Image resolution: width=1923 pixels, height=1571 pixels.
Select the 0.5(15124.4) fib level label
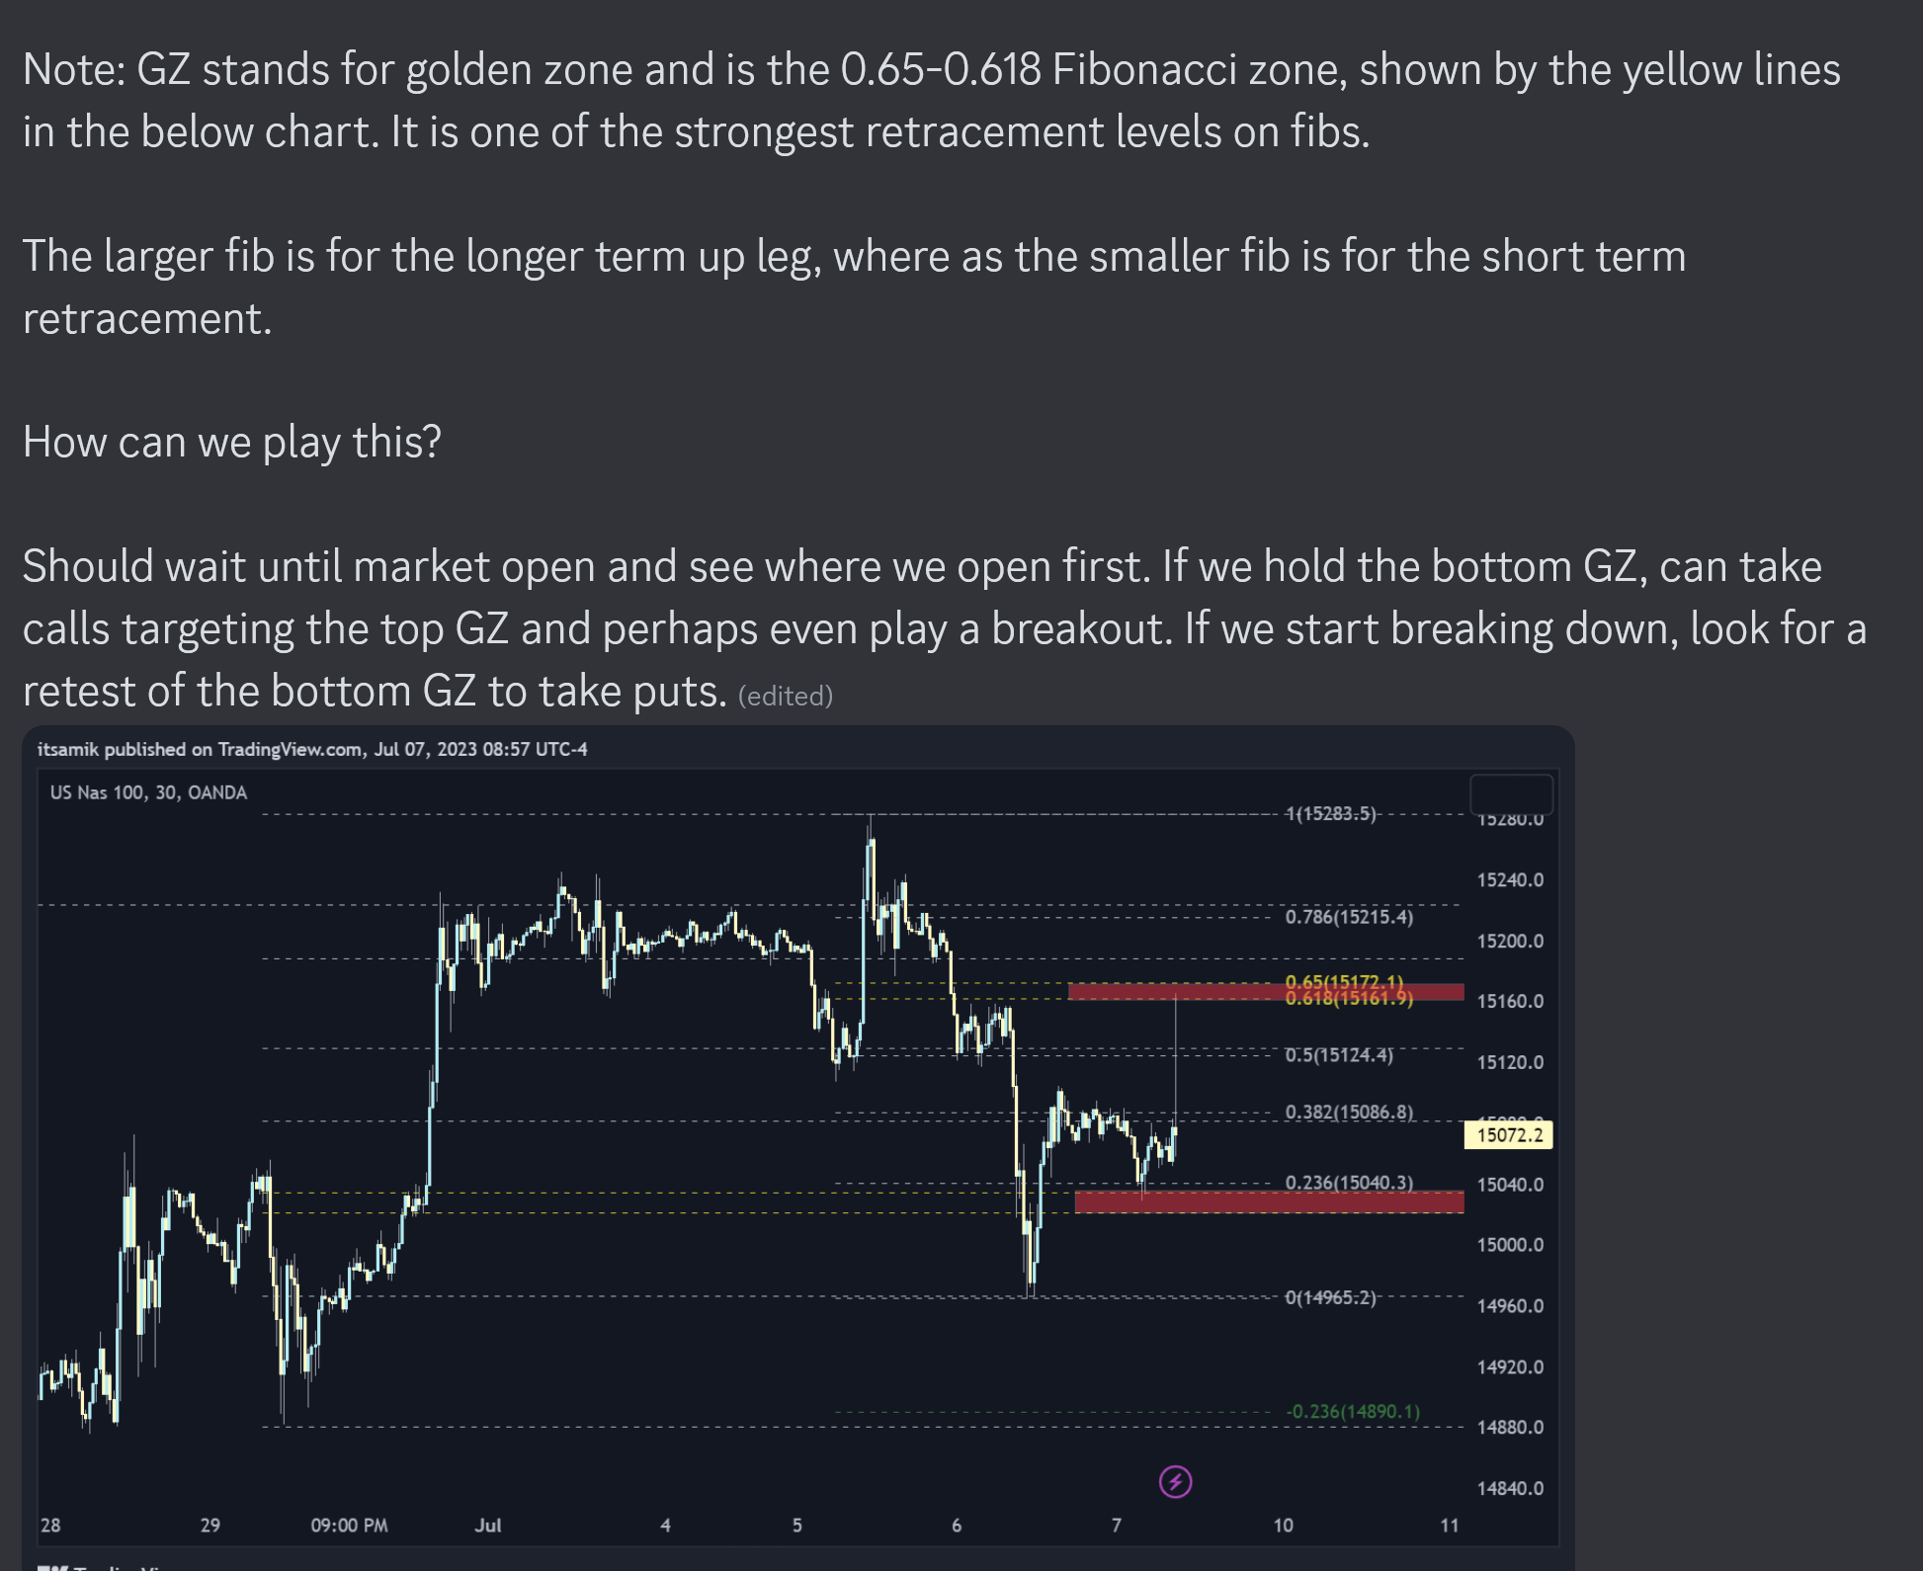[1339, 1055]
